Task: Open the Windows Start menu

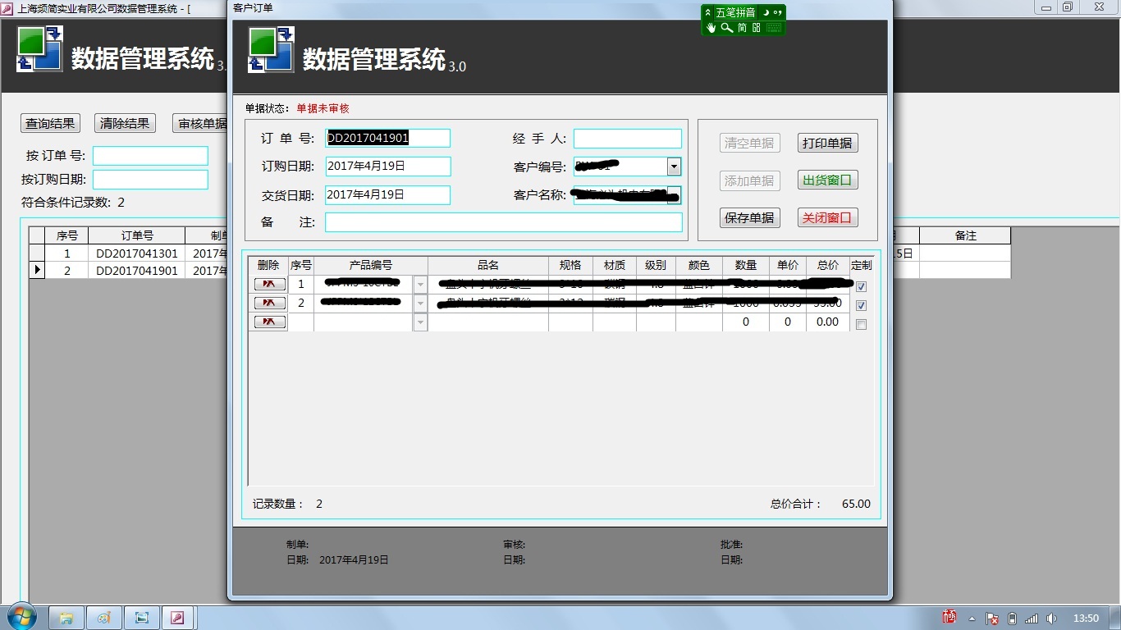Action: [21, 618]
